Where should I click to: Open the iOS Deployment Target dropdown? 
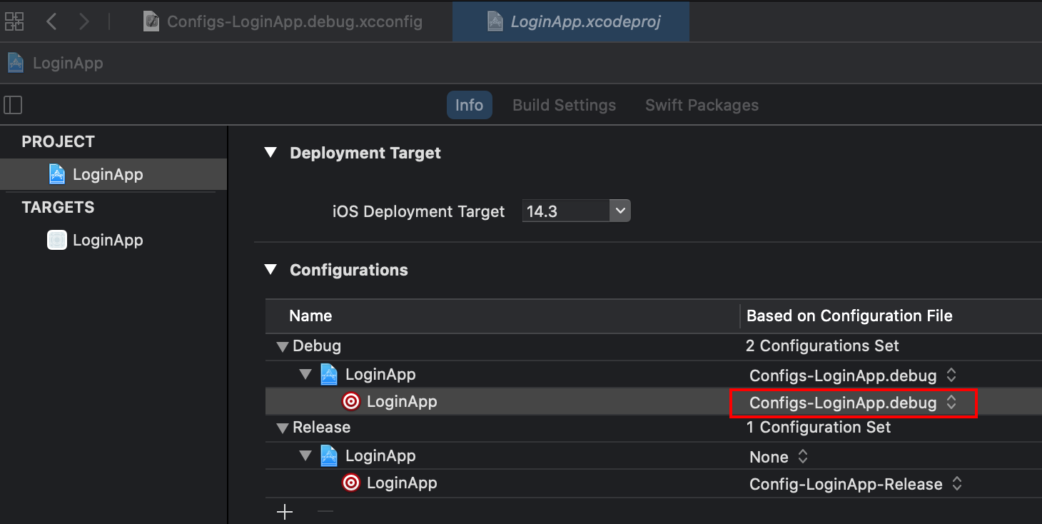click(x=620, y=211)
